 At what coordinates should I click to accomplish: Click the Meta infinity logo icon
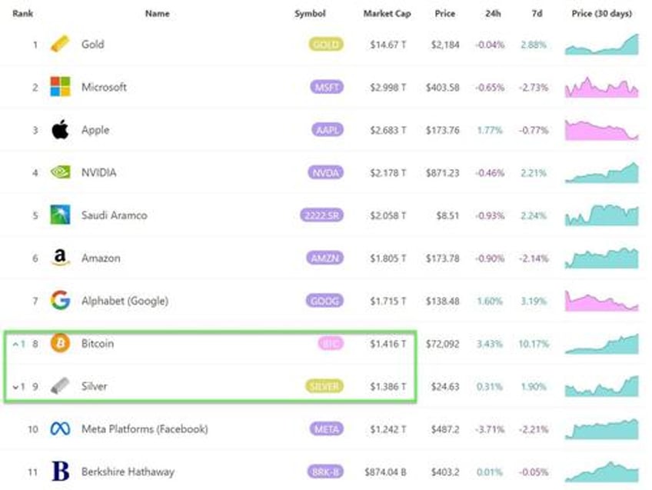[60, 428]
